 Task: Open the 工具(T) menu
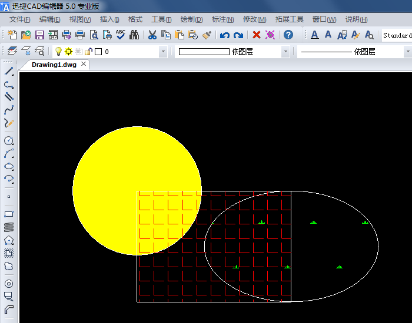[161, 19]
